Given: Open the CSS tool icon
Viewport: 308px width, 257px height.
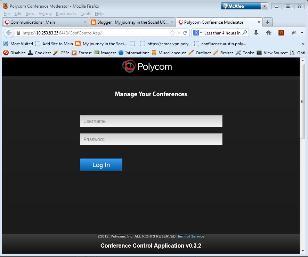Looking at the screenshot, I should [x=56, y=53].
